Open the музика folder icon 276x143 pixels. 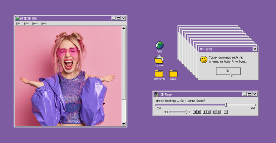159,60
